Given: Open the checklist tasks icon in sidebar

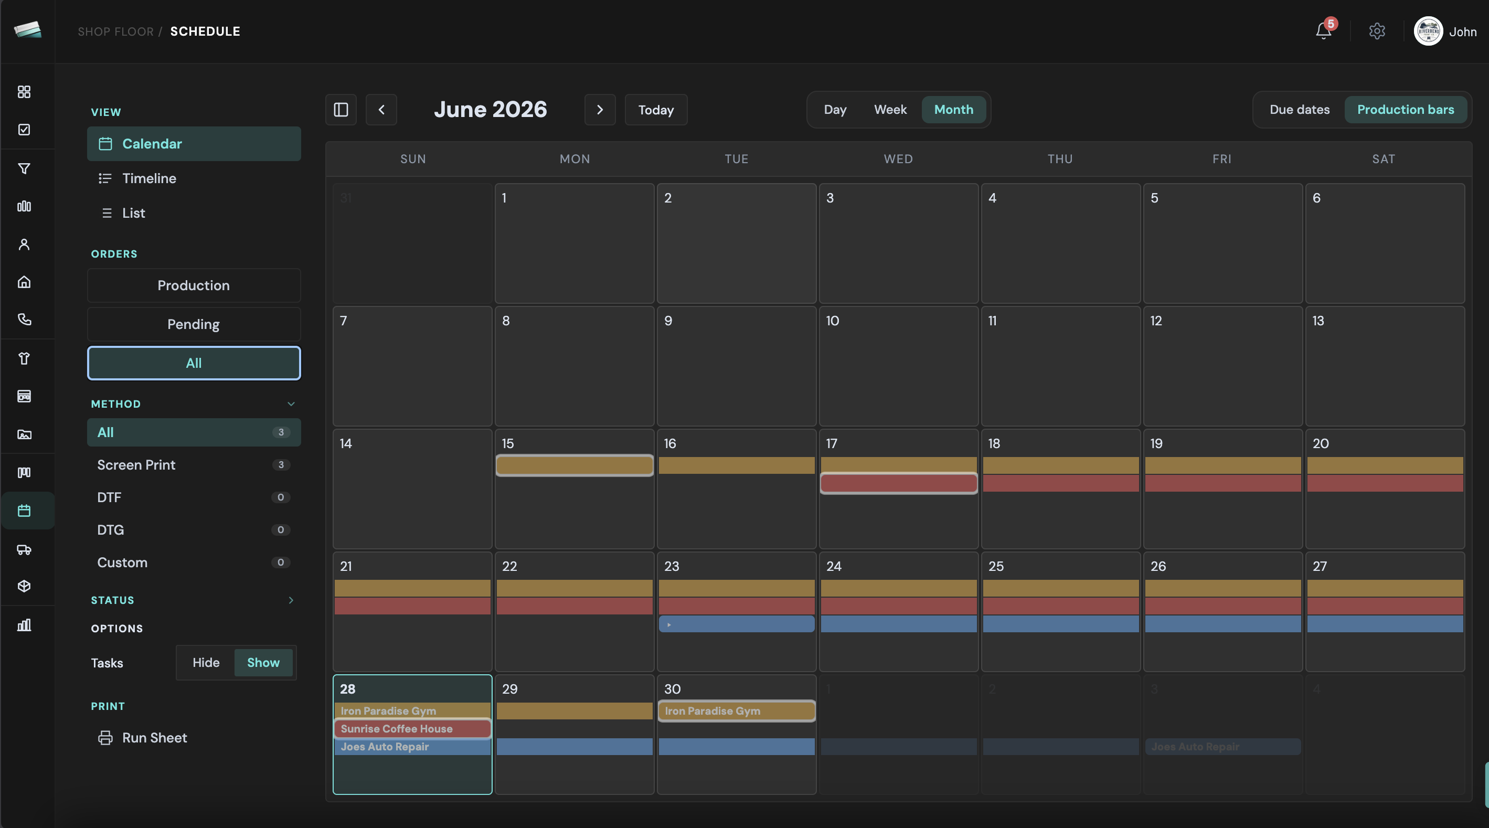Looking at the screenshot, I should (x=24, y=130).
